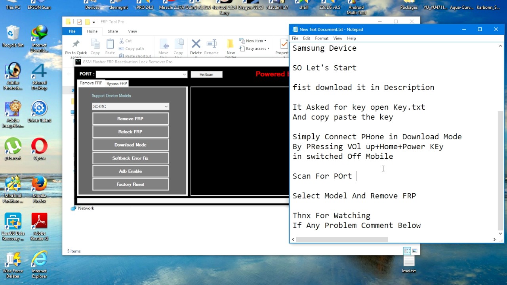Open the Explorer File tab
The image size is (507, 285).
pyautogui.click(x=72, y=31)
